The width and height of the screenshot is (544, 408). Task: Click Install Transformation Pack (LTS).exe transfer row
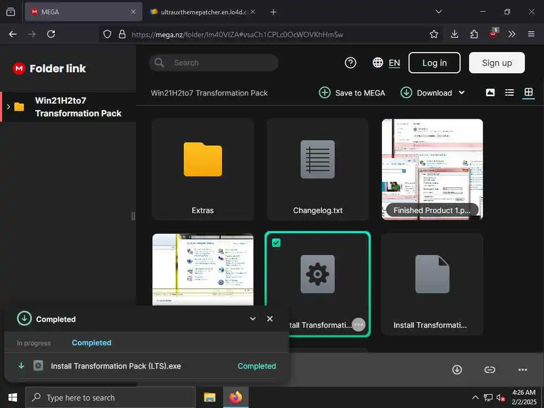[147, 366]
